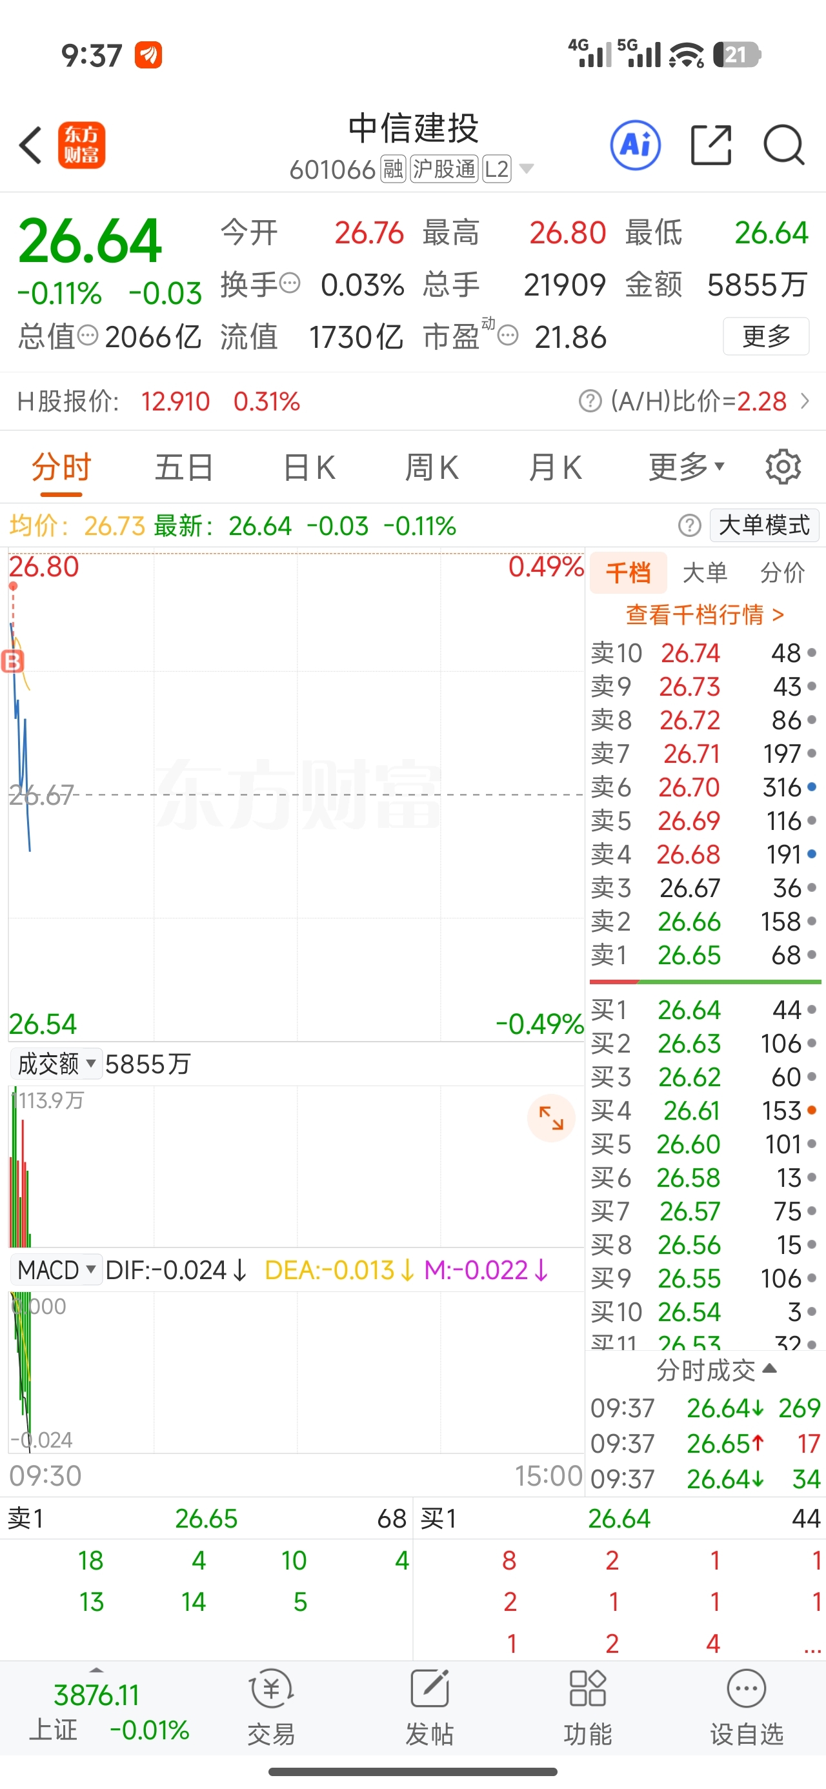Tap the A/H ratio question mark icon
The image size is (826, 1789).
590,401
